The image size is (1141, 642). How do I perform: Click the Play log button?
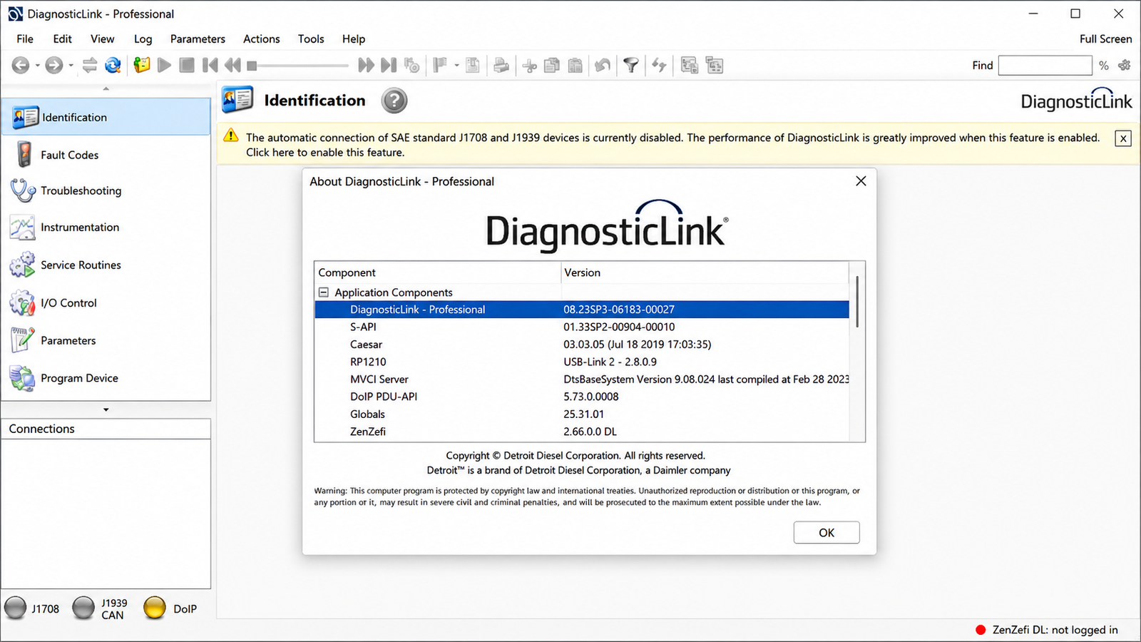[x=165, y=66]
